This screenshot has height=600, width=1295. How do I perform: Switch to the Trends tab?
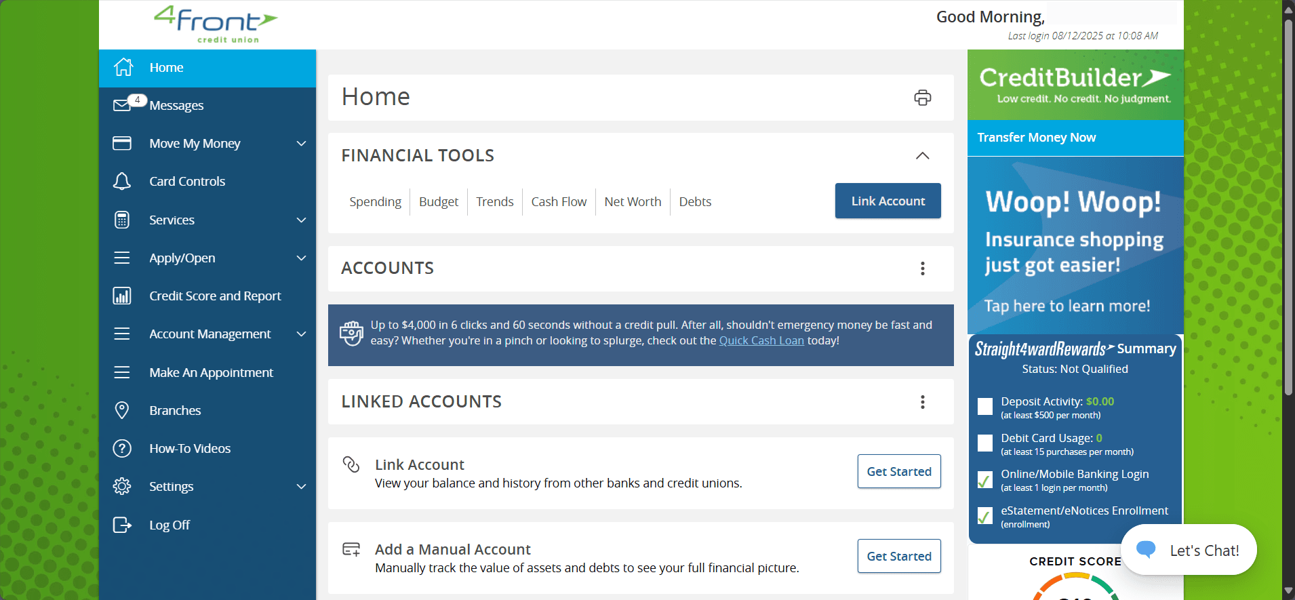click(495, 202)
